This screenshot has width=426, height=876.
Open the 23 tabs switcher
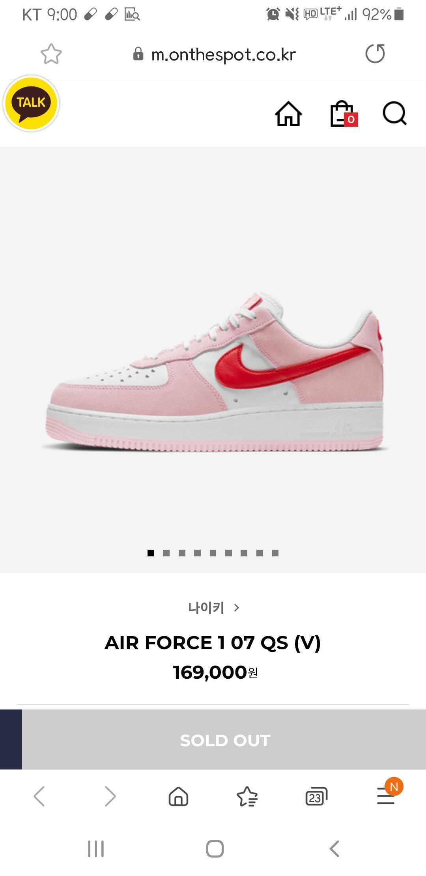click(x=316, y=796)
